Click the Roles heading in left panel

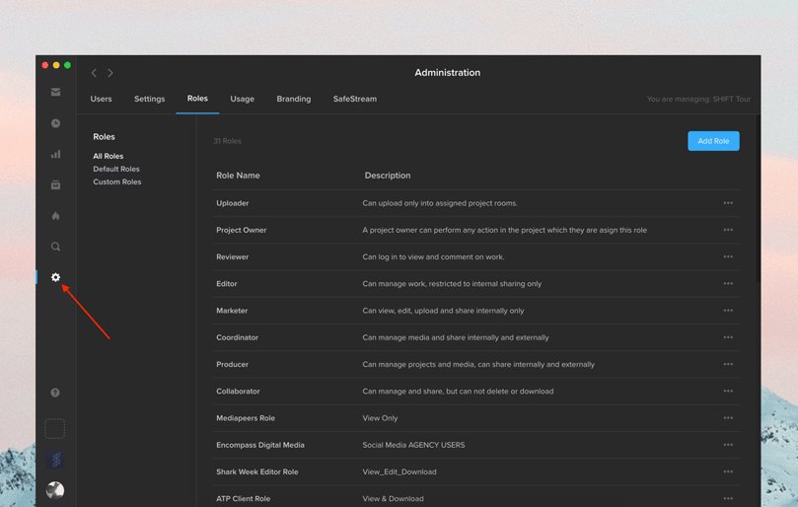coord(104,136)
